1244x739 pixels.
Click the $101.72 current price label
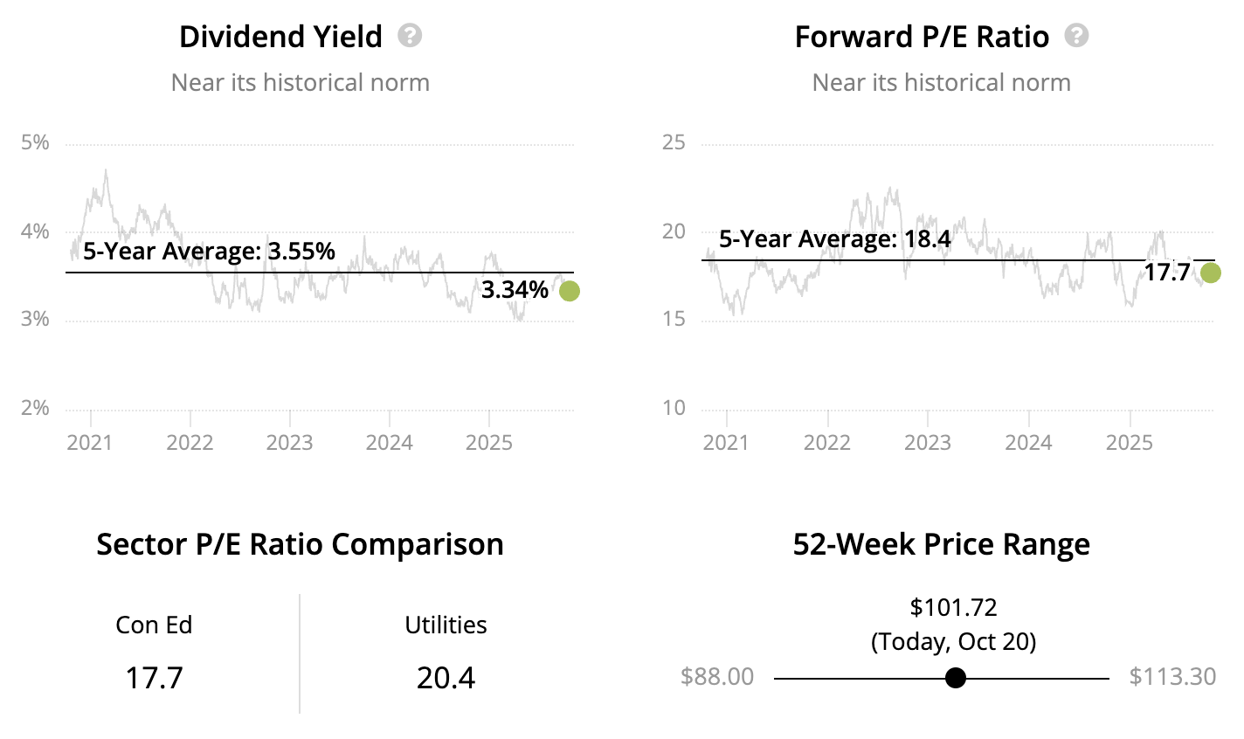coord(953,607)
